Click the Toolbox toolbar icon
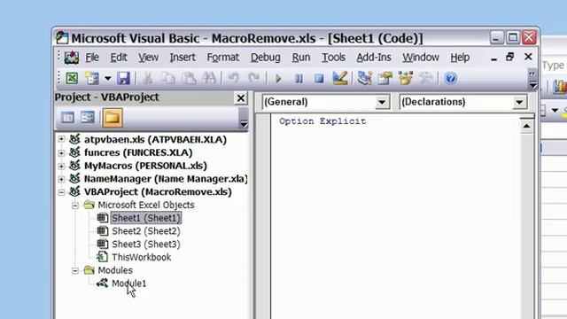Viewport: 567px width, 319px height. pos(425,78)
